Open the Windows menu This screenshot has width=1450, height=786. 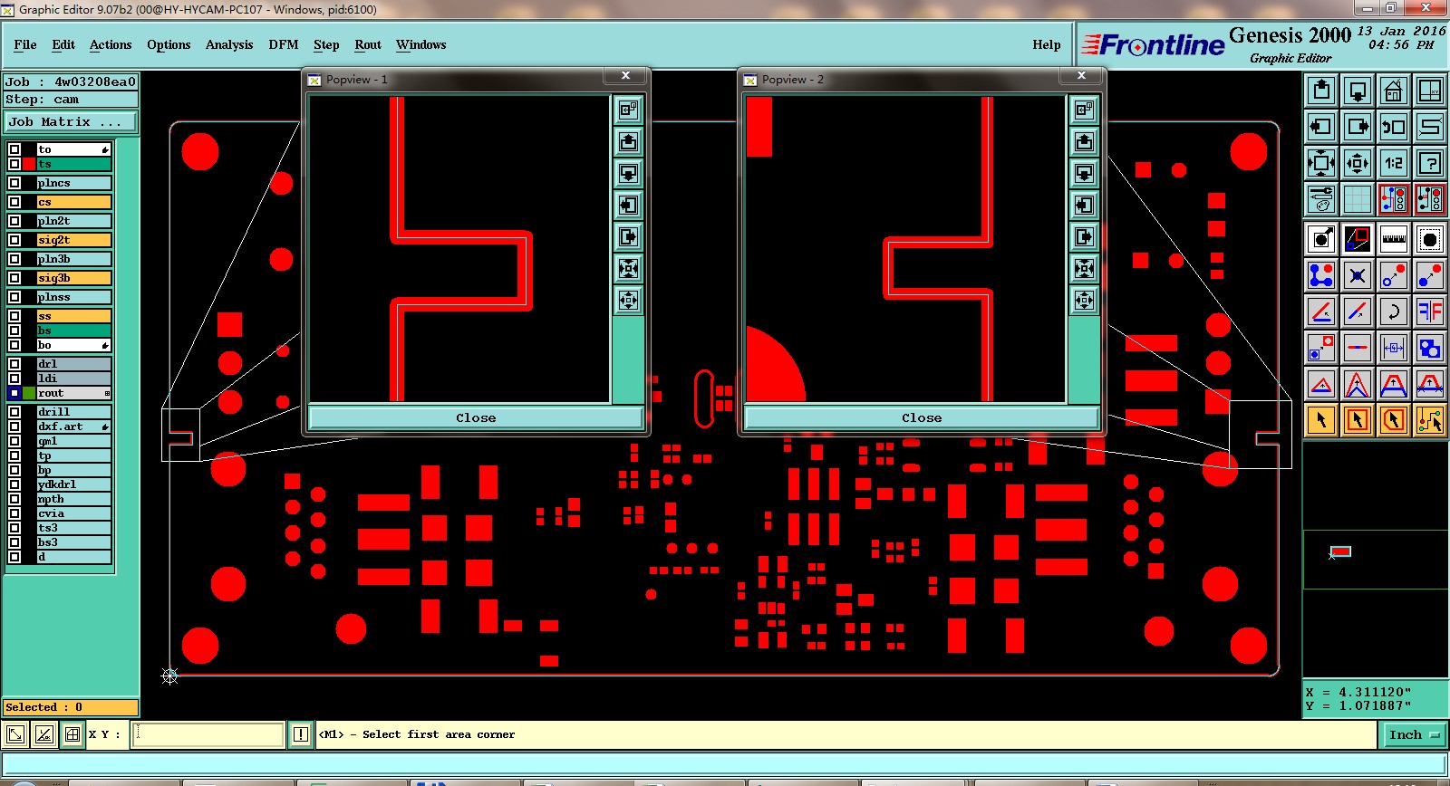point(420,44)
